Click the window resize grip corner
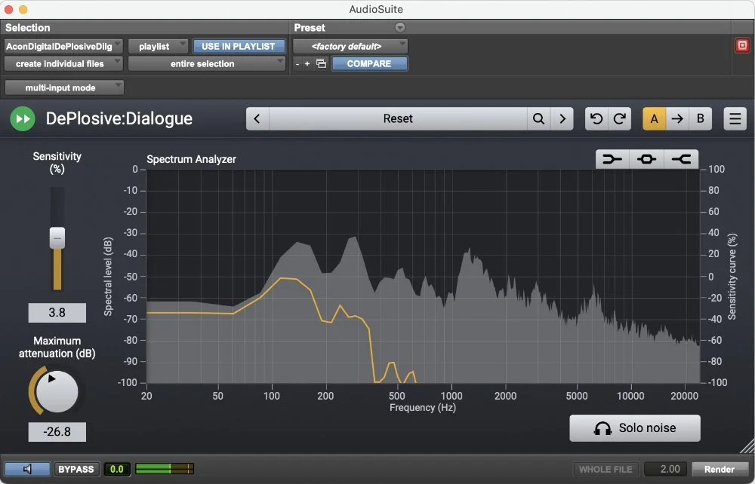This screenshot has width=755, height=484. pyautogui.click(x=747, y=446)
